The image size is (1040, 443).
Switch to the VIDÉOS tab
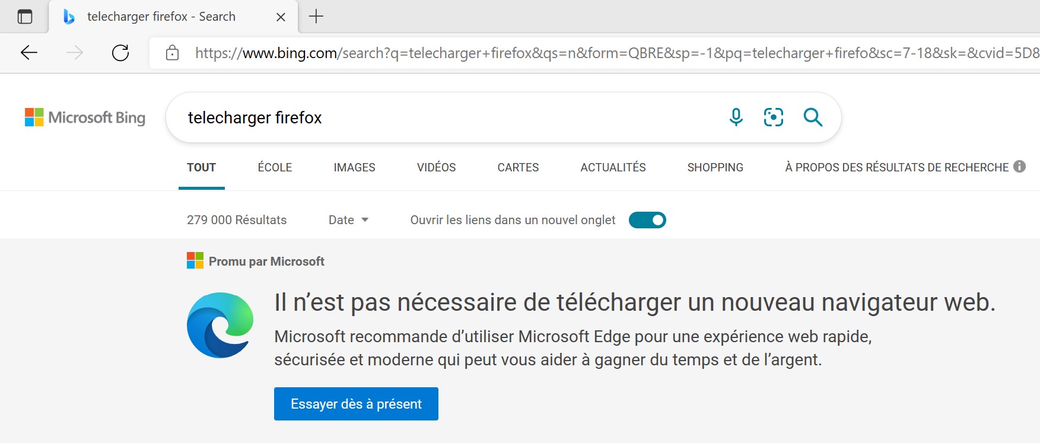point(436,167)
